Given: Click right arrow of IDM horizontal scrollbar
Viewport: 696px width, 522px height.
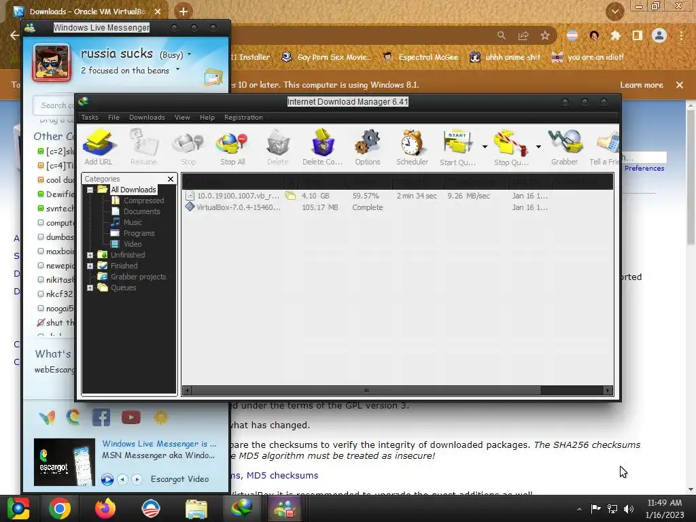Looking at the screenshot, I should point(608,391).
